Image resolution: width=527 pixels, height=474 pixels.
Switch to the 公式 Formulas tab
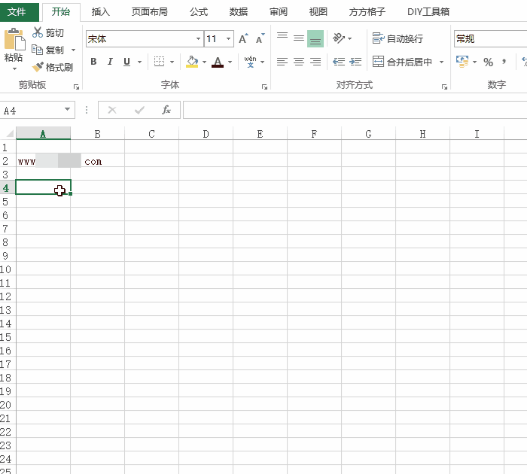[x=199, y=12]
